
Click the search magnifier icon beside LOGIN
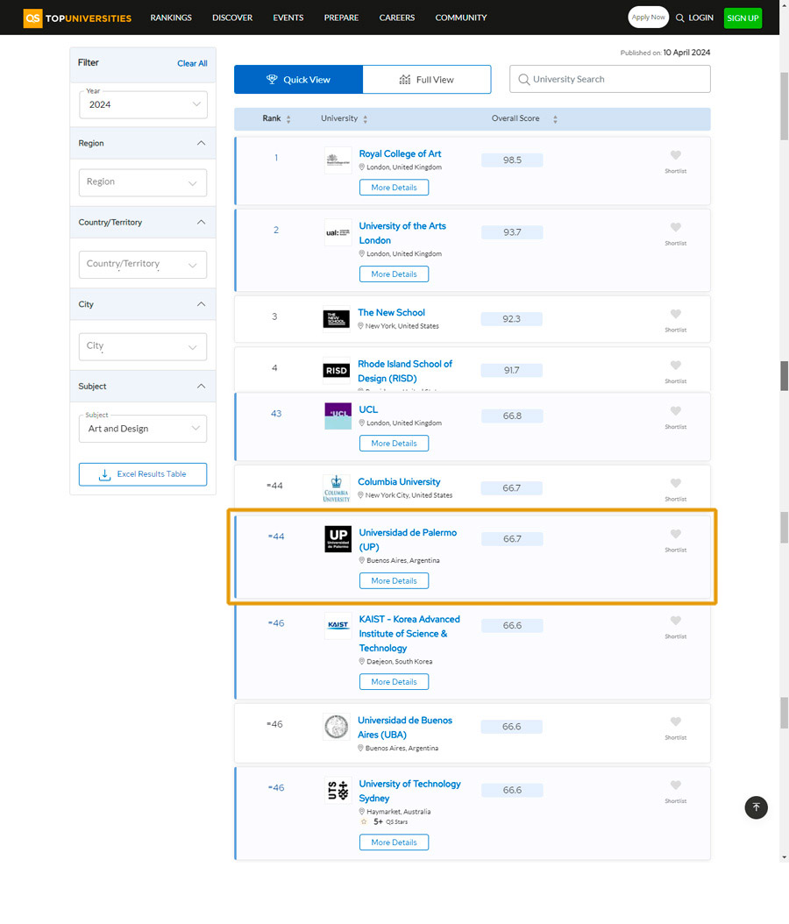point(680,18)
